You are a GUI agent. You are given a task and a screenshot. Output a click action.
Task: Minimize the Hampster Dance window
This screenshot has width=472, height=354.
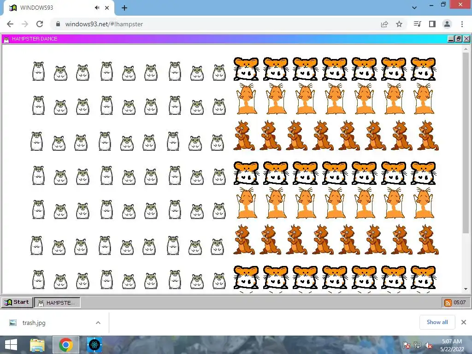(x=451, y=39)
